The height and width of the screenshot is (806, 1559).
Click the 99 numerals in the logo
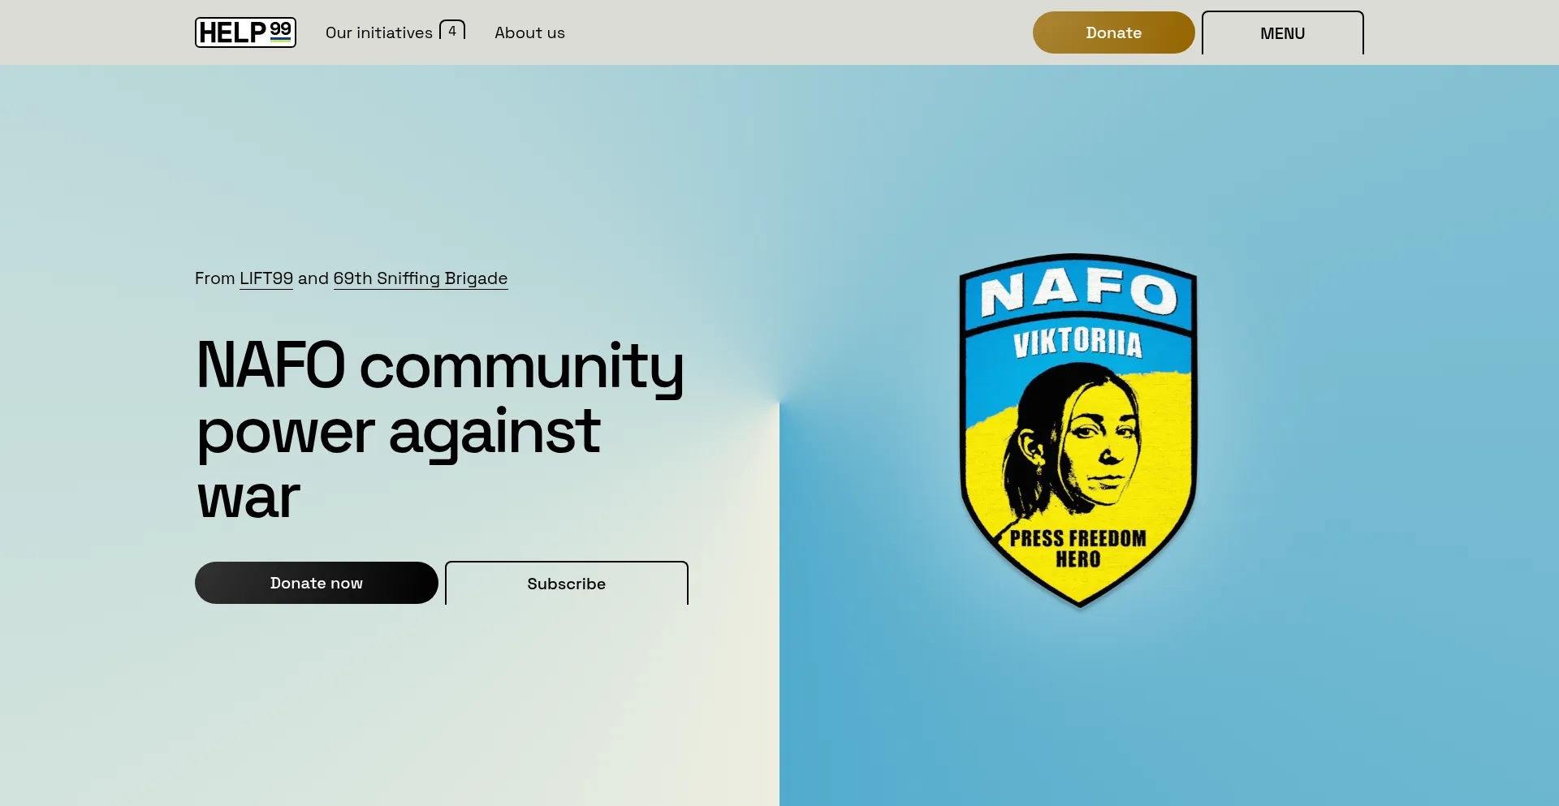(280, 29)
